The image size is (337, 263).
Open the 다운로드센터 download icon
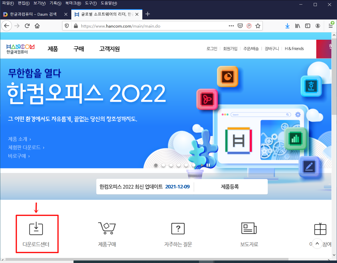click(x=36, y=229)
